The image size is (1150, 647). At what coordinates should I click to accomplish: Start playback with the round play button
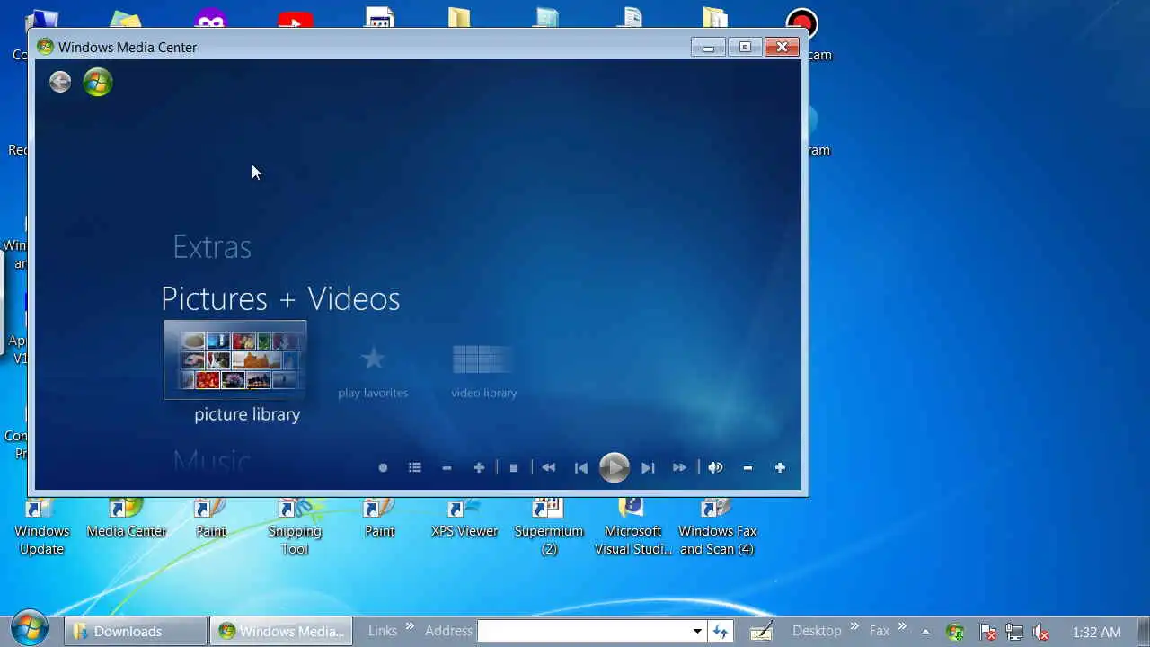pyautogui.click(x=615, y=467)
